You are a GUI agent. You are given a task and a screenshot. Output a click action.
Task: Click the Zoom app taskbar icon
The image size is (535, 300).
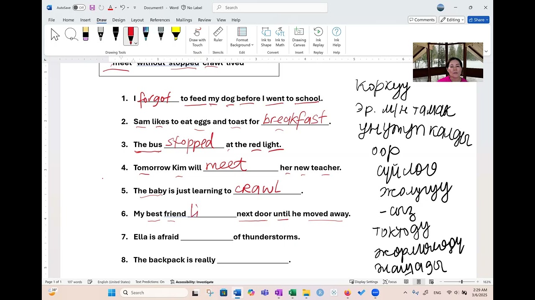pyautogui.click(x=375, y=292)
